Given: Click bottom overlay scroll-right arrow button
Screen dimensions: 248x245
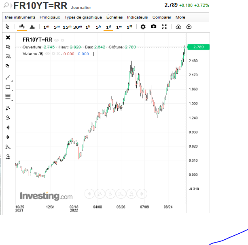Looking at the screenshot, I should tap(142, 194).
